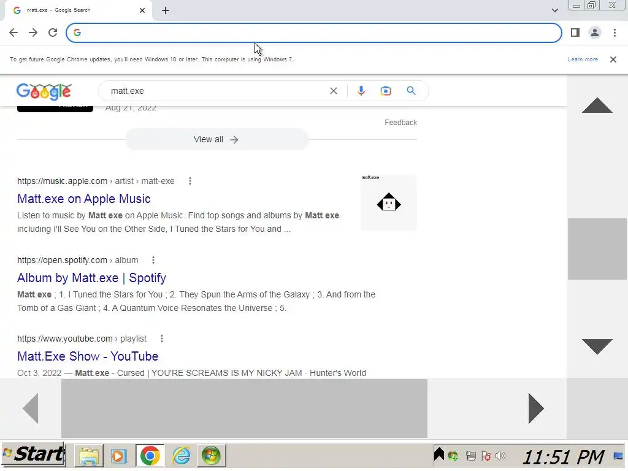Open the Action Center flag tray icon
The image size is (628, 471).
click(x=486, y=456)
